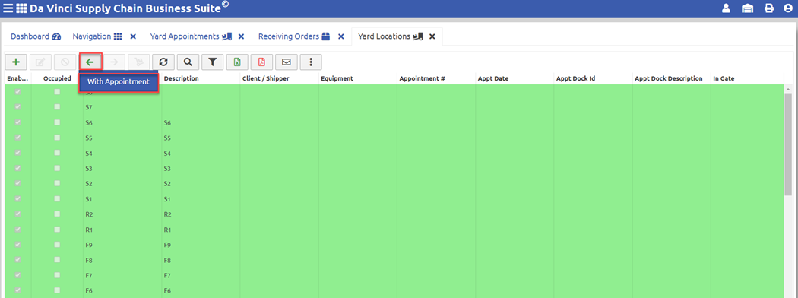The image size is (798, 298).
Task: Refresh the yard locations grid
Action: [163, 62]
